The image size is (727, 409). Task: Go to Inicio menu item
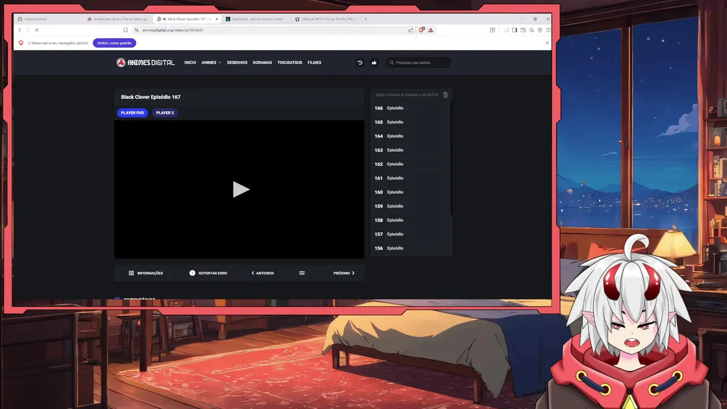pos(190,62)
